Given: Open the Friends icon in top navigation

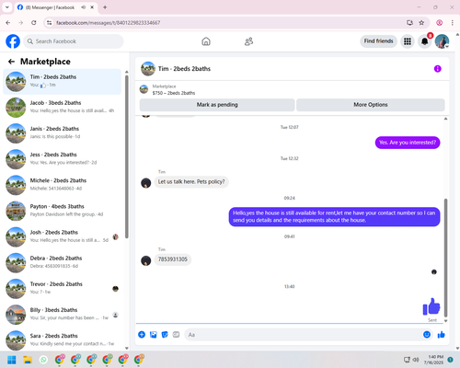Looking at the screenshot, I should tap(248, 41).
